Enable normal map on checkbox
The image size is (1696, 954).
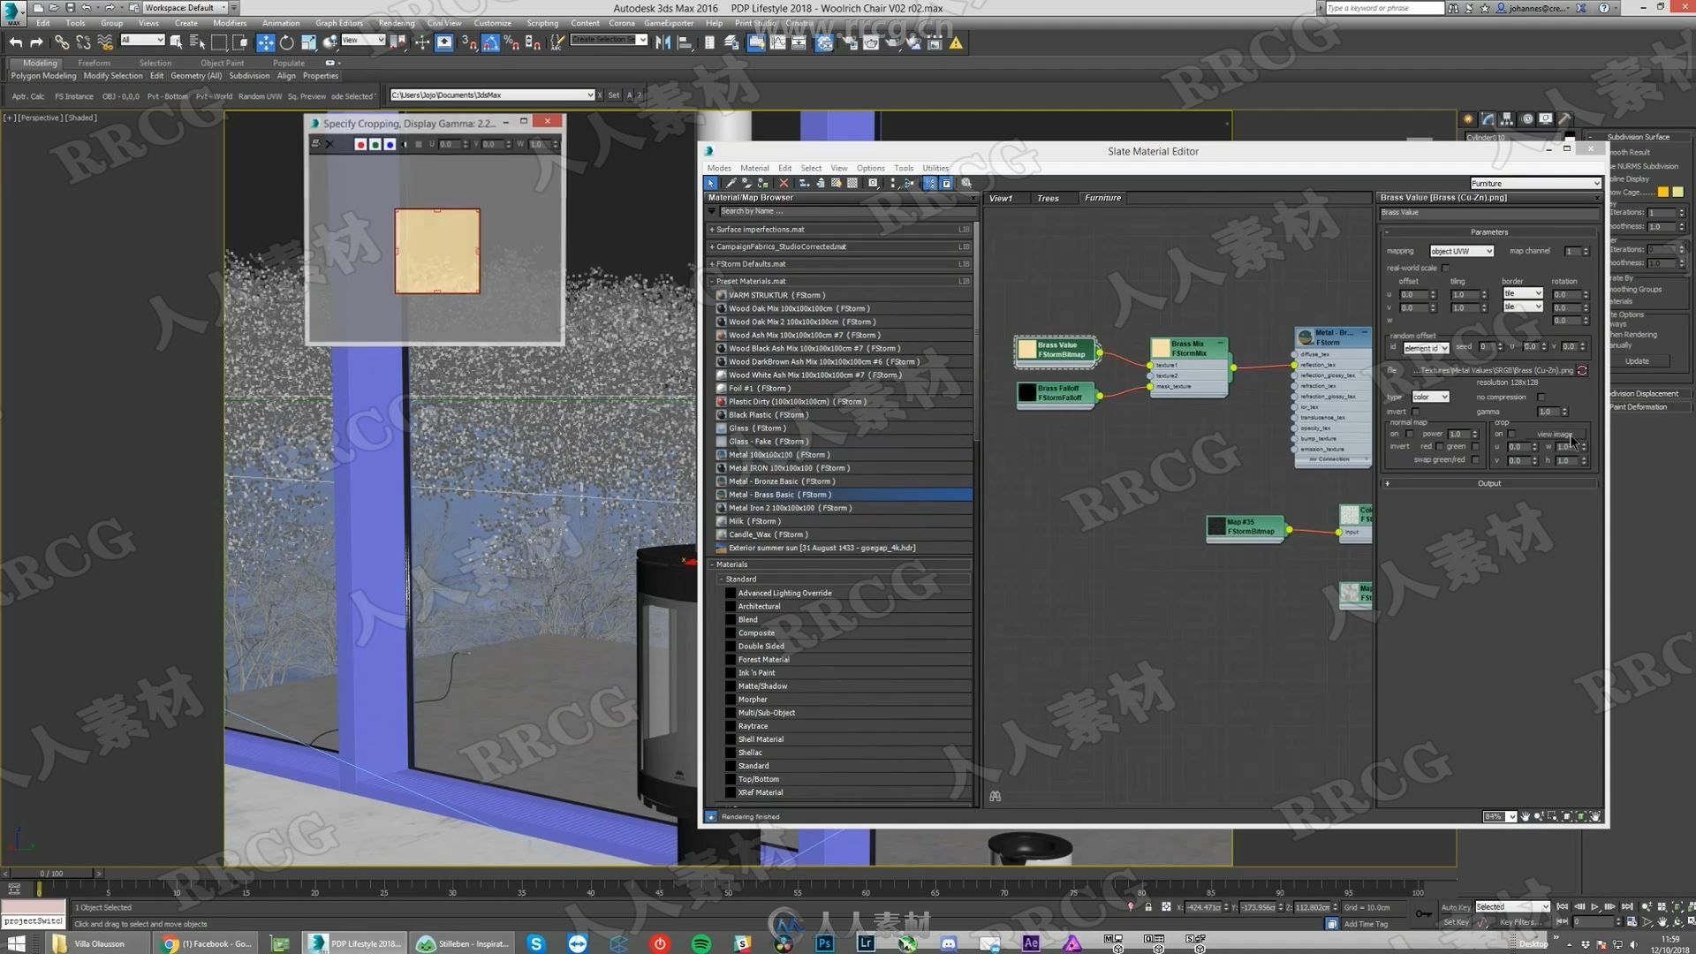coord(1410,434)
